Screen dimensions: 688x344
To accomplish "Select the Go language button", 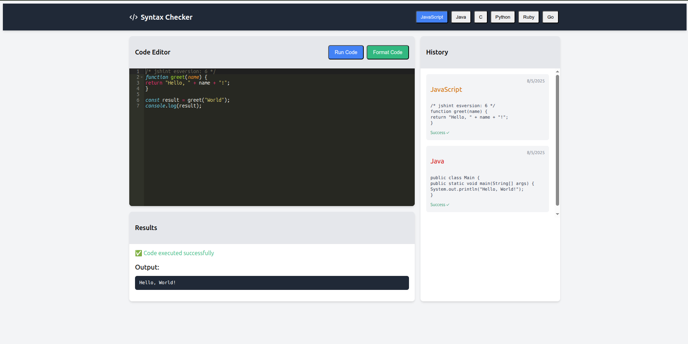I will point(550,17).
